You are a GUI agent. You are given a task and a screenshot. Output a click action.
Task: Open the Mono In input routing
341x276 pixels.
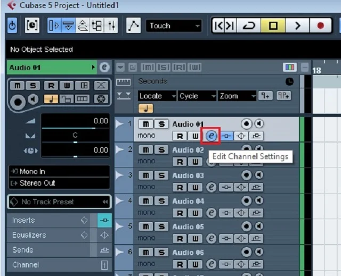[59, 171]
